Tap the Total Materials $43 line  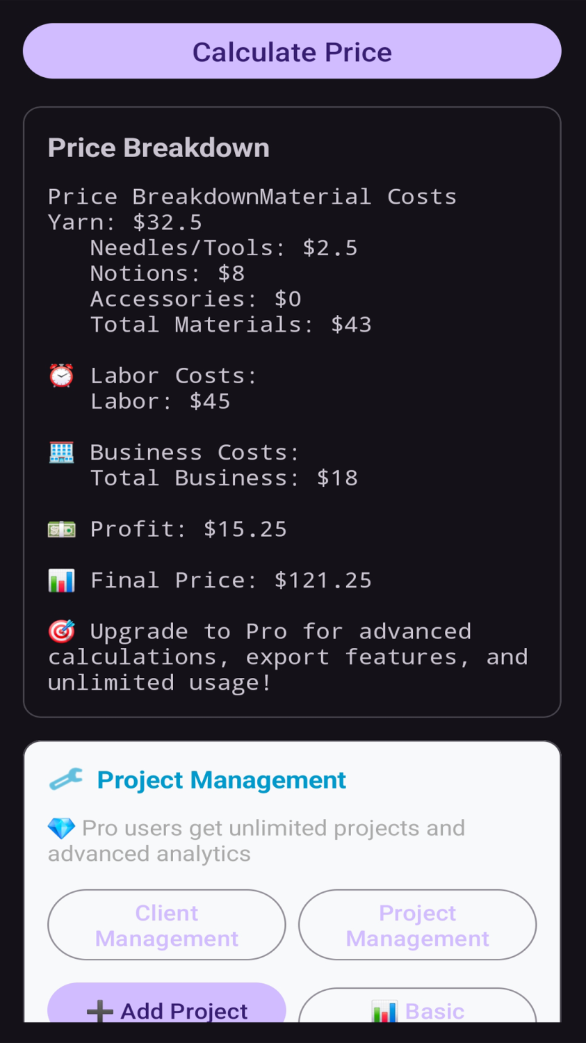(231, 325)
